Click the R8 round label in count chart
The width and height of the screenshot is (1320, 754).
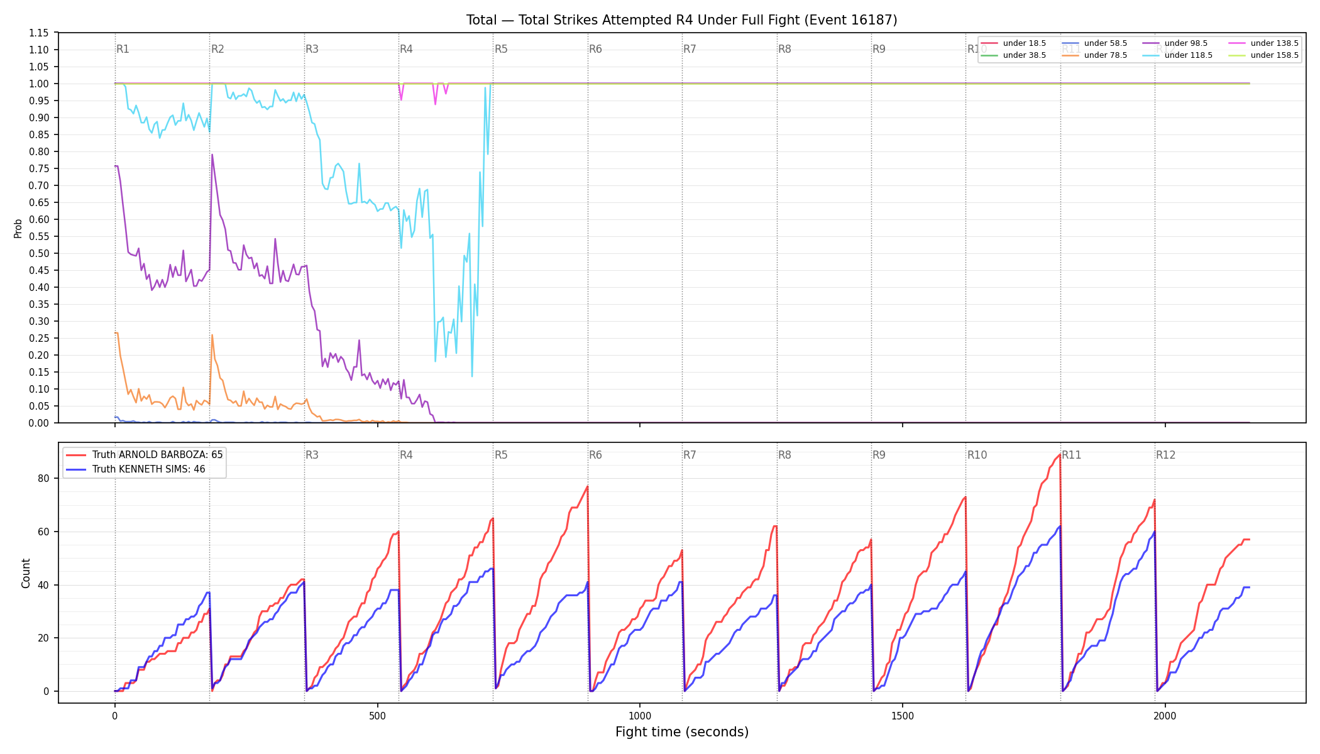[784, 455]
